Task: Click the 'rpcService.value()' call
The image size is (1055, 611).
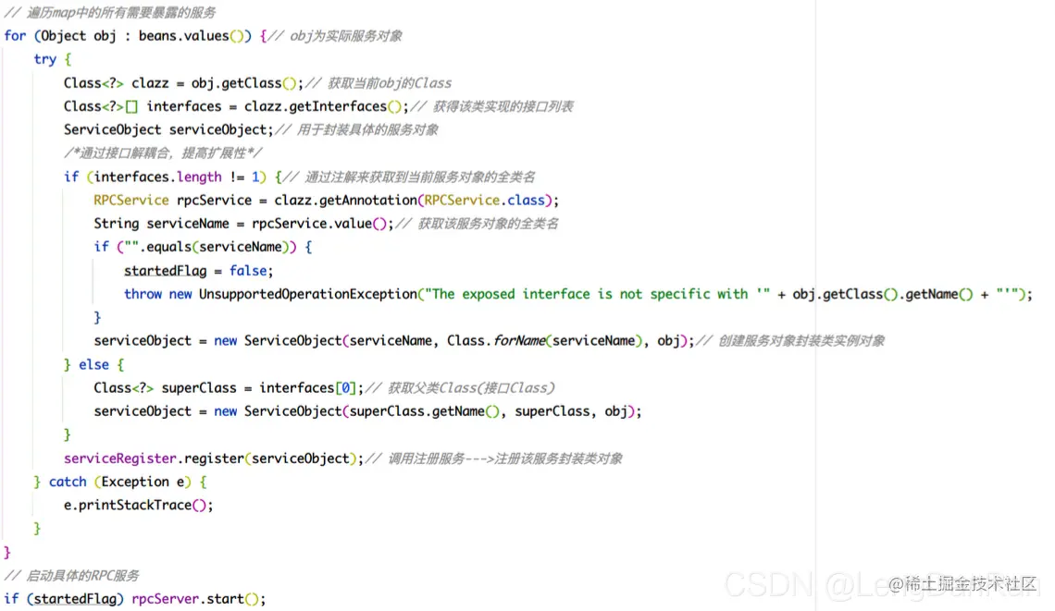Action: [319, 224]
